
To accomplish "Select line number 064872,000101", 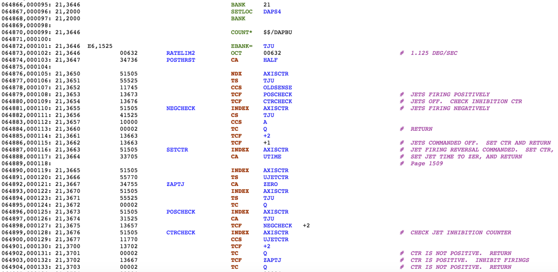I will click(27, 46).
